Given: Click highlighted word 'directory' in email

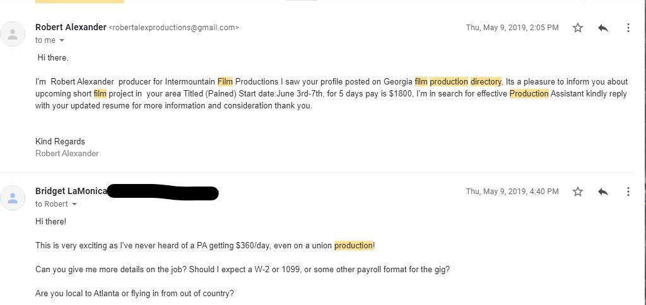Looking at the screenshot, I should coord(486,81).
